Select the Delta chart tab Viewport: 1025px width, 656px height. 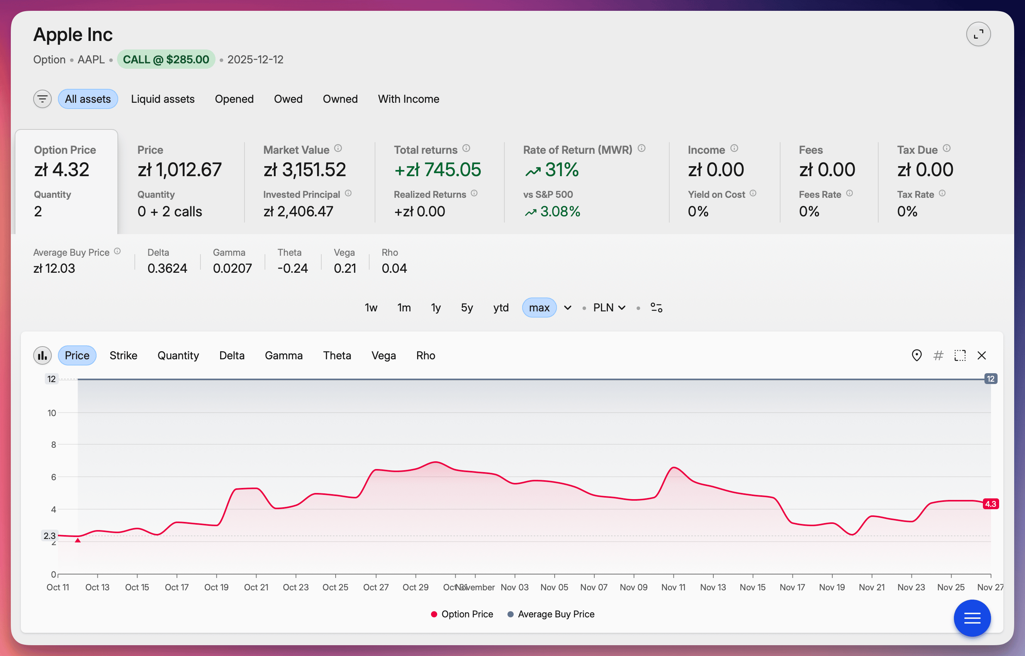[x=232, y=355]
